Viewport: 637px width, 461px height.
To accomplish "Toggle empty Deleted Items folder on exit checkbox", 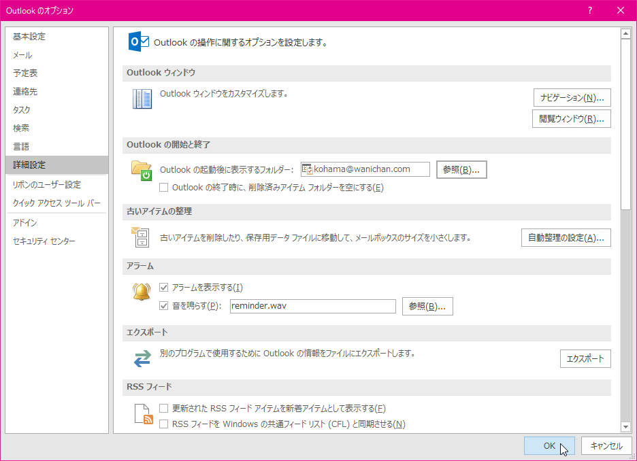I will [164, 188].
